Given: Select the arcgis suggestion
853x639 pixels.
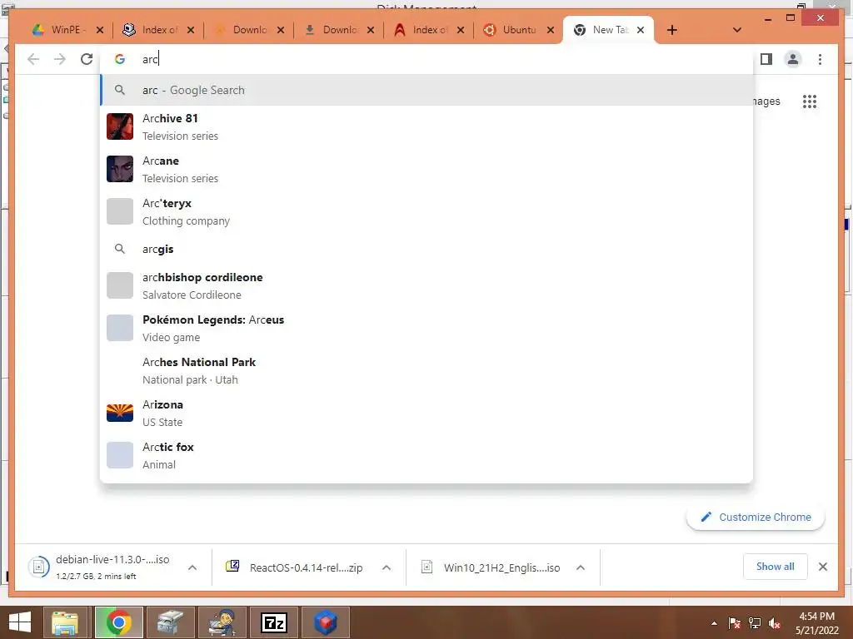Looking at the screenshot, I should [x=427, y=249].
